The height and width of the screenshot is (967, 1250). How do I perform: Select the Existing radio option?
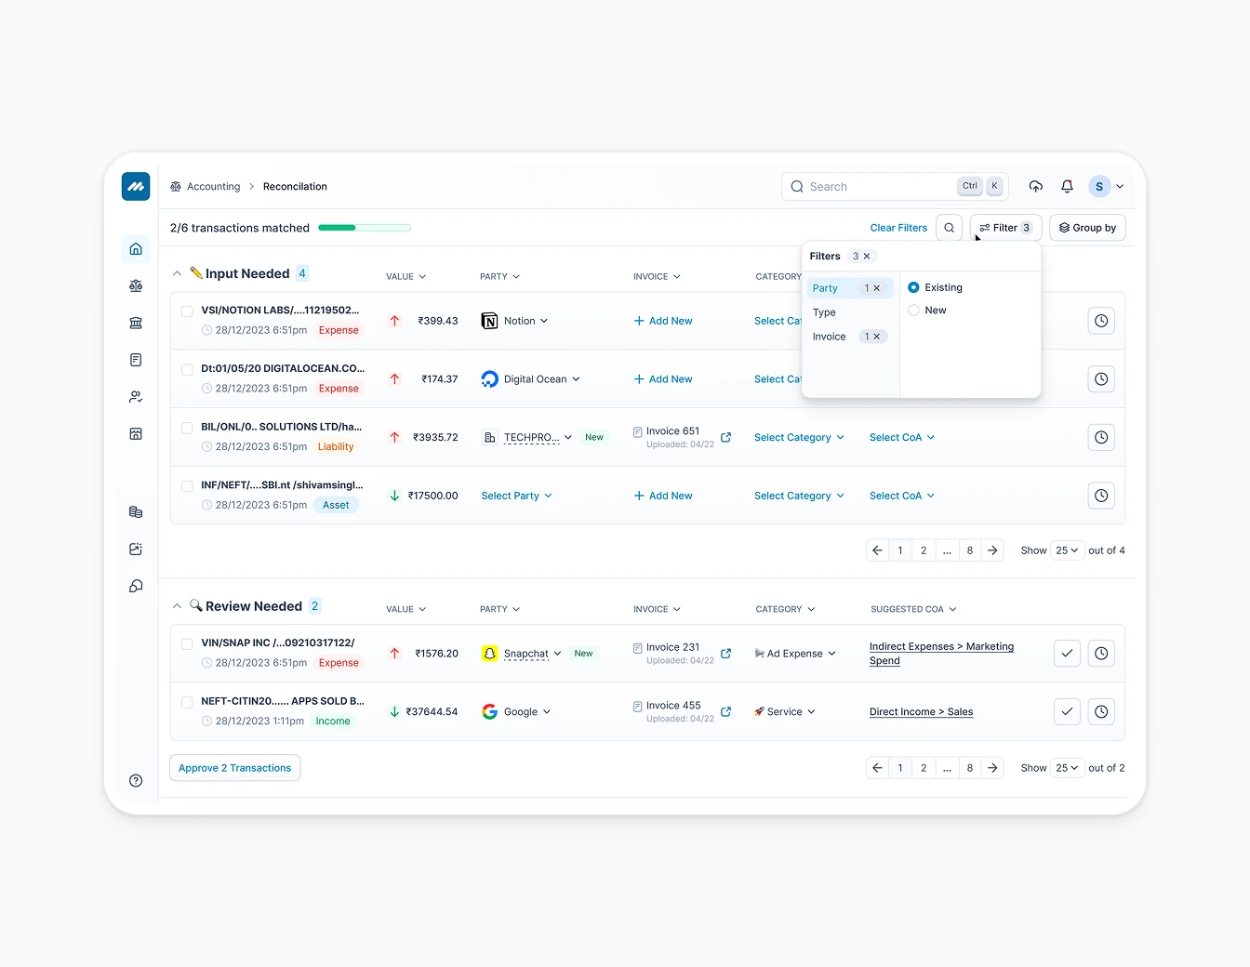913,287
